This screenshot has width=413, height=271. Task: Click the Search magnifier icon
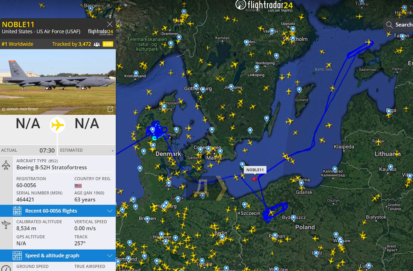[389, 25]
